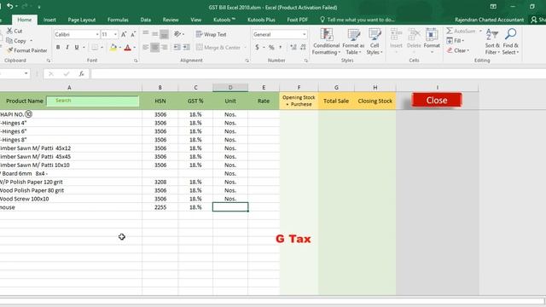This screenshot has height=307, width=546.
Task: Open the Calibri font name dropdown
Action: coord(97,34)
